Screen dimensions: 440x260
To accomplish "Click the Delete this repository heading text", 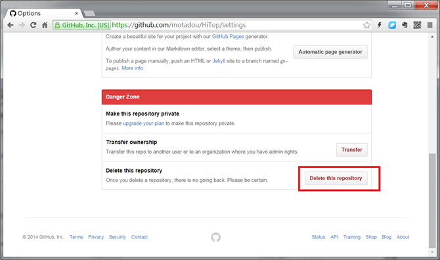I will (134, 171).
